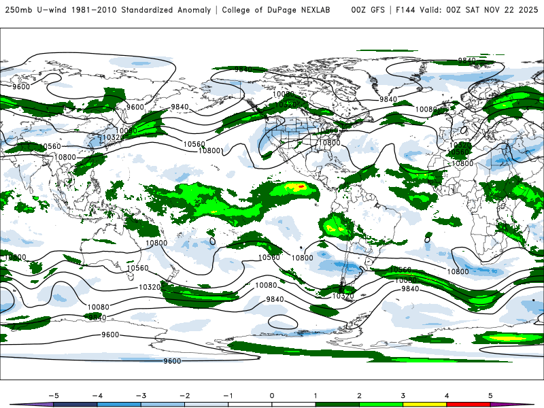The height and width of the screenshot is (408, 544).
Task: Click the yellow 3-to-4 colorbar segment
Action: pos(424,405)
